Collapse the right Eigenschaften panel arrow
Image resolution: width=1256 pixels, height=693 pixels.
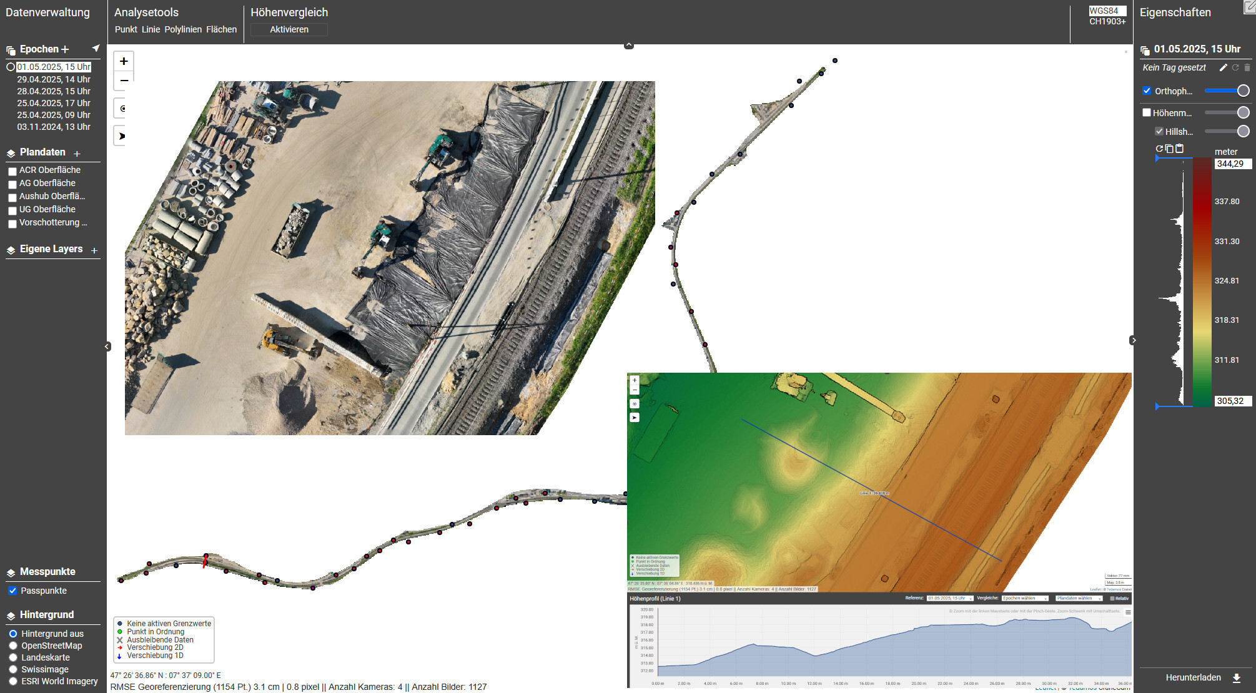click(1133, 340)
